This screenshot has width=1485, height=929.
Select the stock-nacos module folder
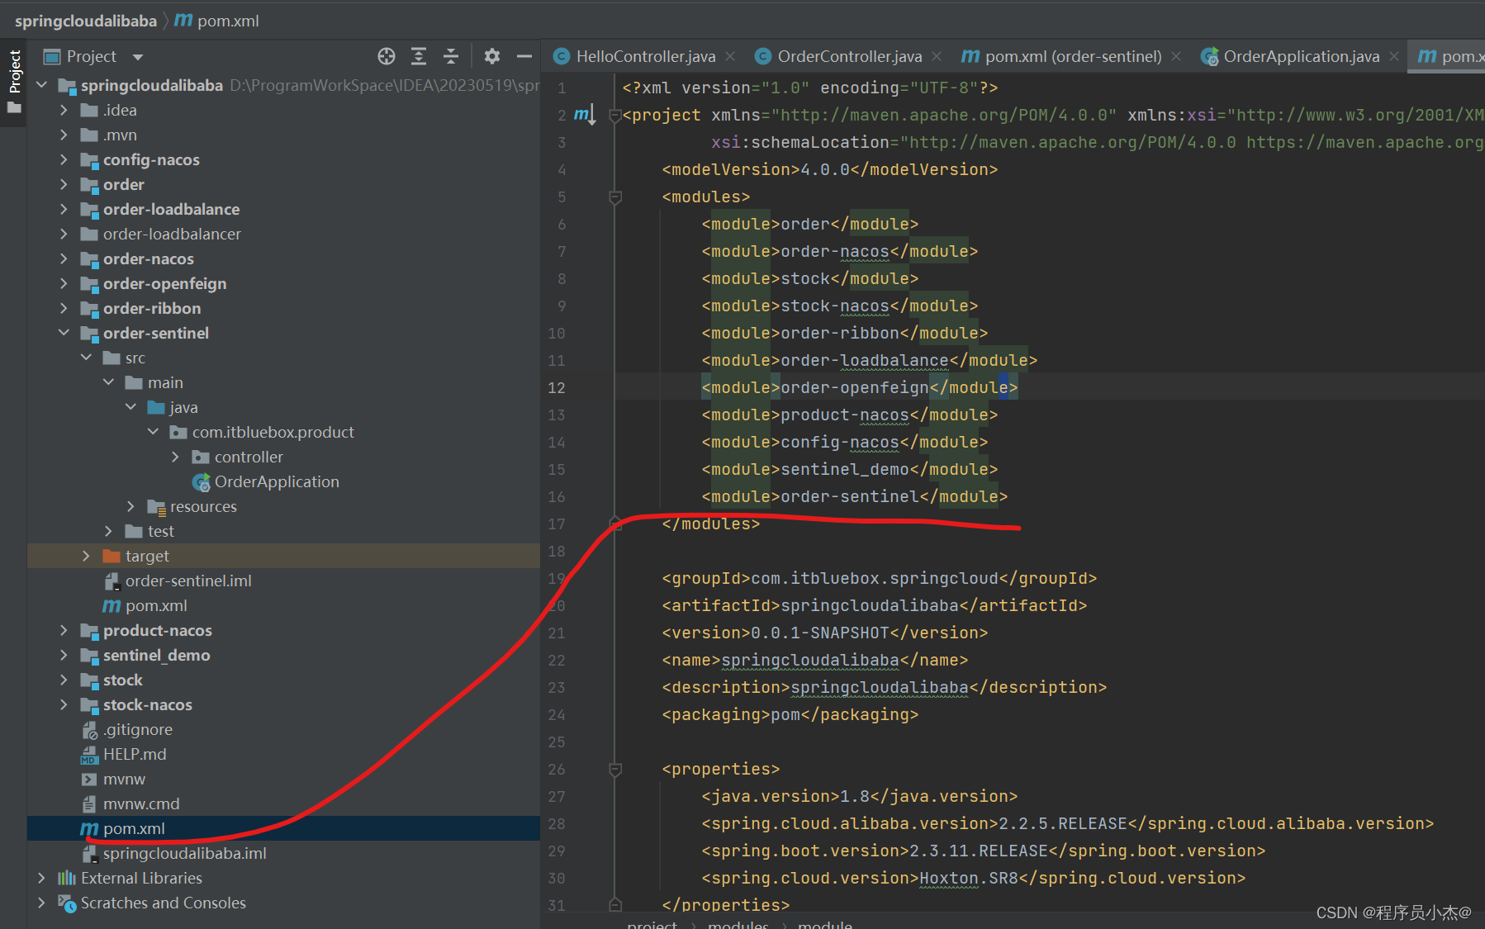pos(147,704)
